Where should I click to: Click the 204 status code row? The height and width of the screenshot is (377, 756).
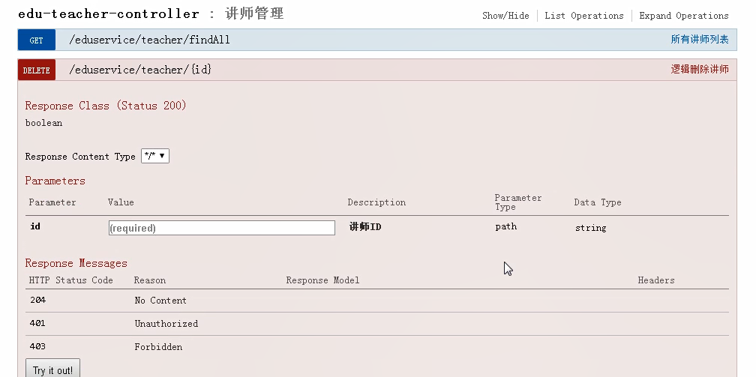(377, 301)
